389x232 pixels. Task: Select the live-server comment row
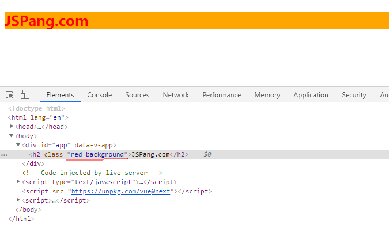coord(92,173)
